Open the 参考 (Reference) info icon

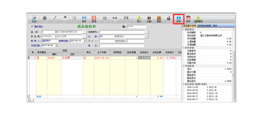179,19
